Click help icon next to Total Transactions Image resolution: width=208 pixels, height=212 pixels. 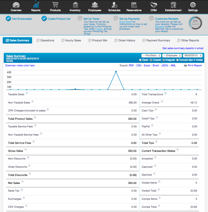coord(165,93)
